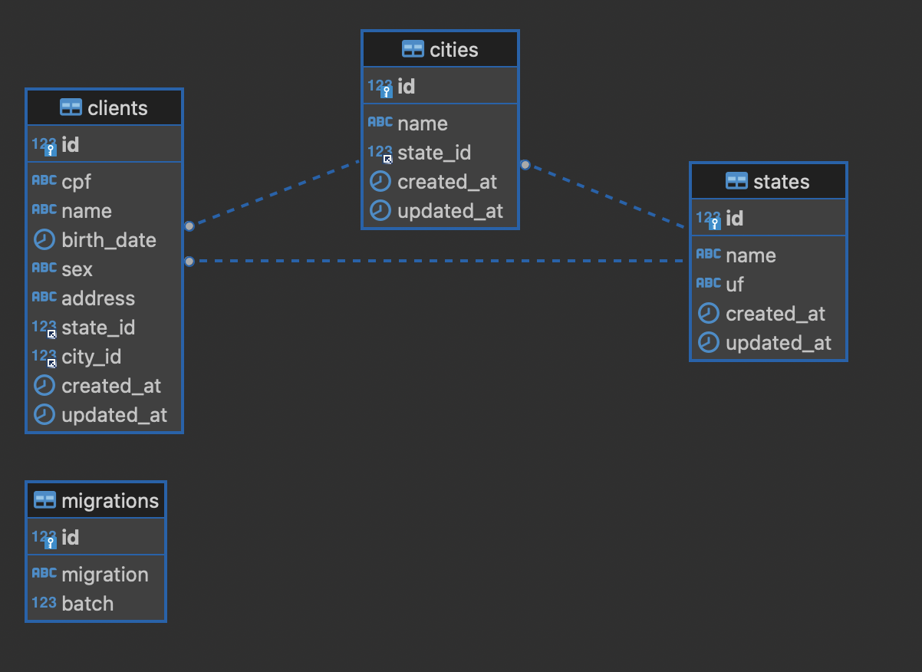922x672 pixels.
Task: Select created_at text in states table
Action: 775,314
